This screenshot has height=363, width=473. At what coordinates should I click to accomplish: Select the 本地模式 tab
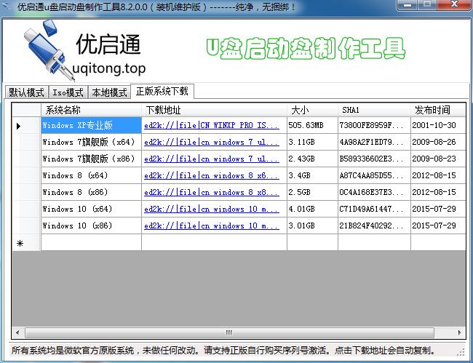point(108,92)
